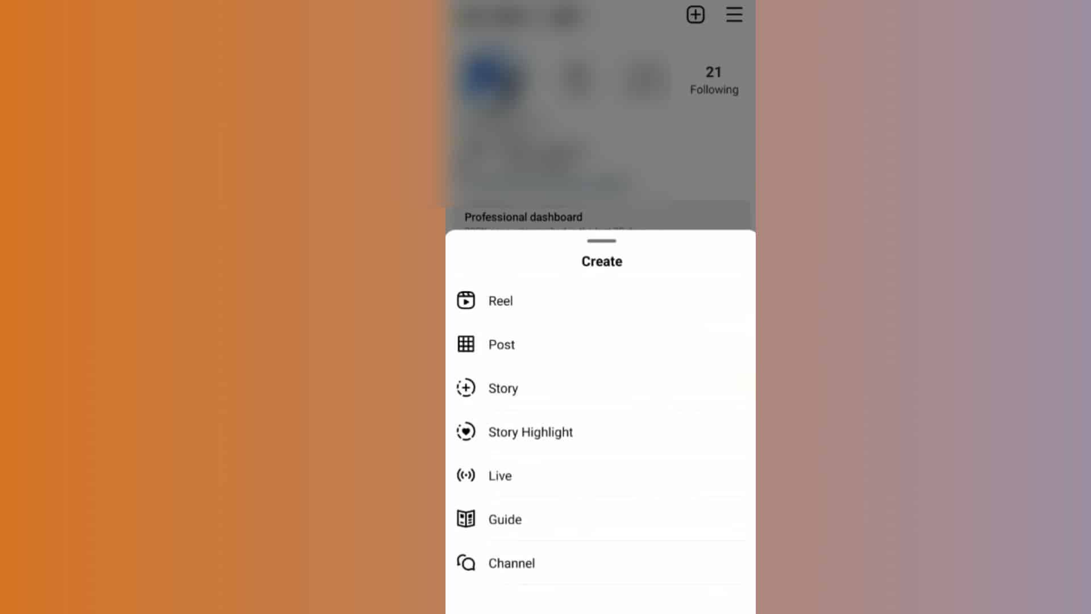This screenshot has width=1091, height=614.
Task: Open the hamburger menu
Action: click(734, 14)
